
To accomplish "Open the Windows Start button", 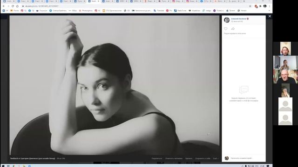I will click(x=3, y=166).
